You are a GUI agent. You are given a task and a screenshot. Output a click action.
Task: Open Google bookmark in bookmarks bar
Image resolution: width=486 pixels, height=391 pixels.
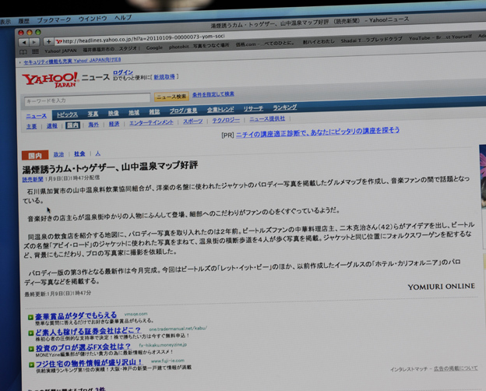pyautogui.click(x=154, y=48)
